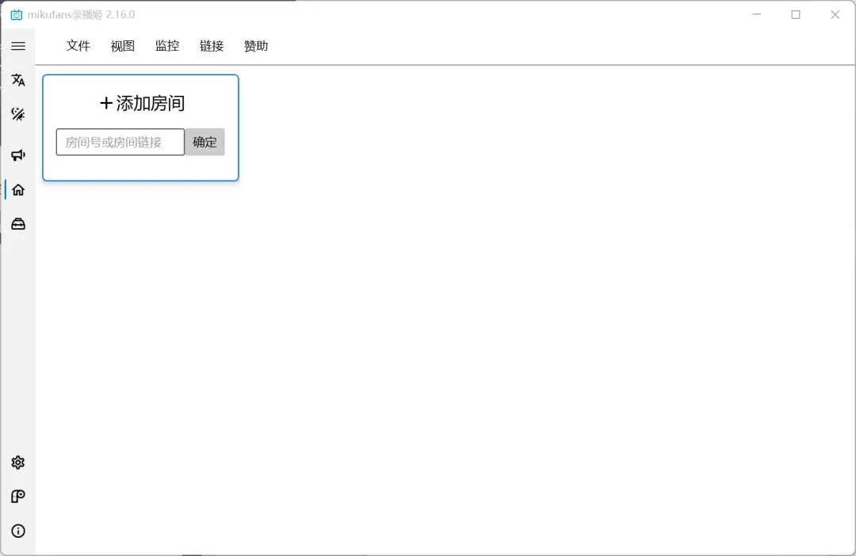Viewport: 856px width, 556px height.
Task: Click the room number input field
Action: (119, 142)
